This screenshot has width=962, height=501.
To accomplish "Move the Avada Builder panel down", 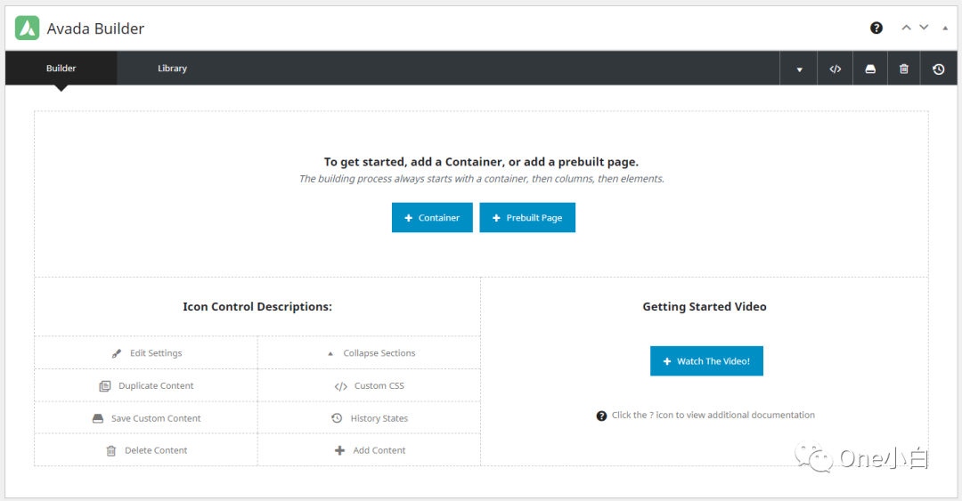I will tap(925, 28).
